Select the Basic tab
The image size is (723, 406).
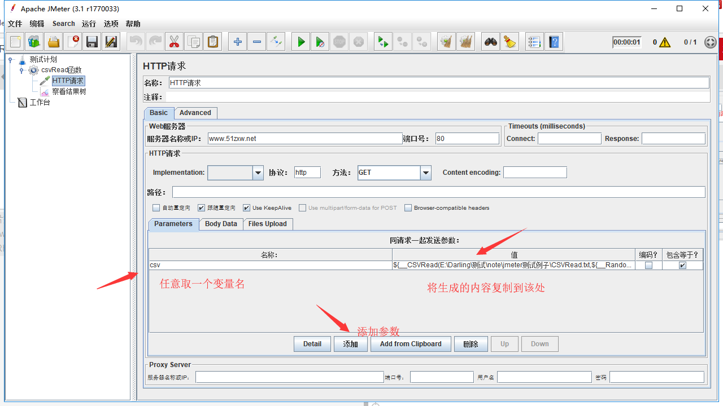tap(159, 113)
